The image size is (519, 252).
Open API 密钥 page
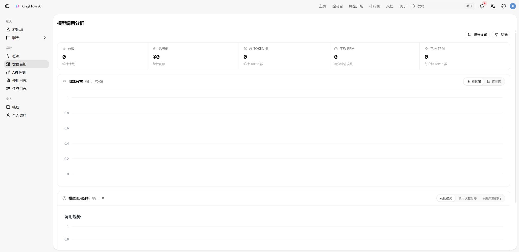[x=27, y=72]
